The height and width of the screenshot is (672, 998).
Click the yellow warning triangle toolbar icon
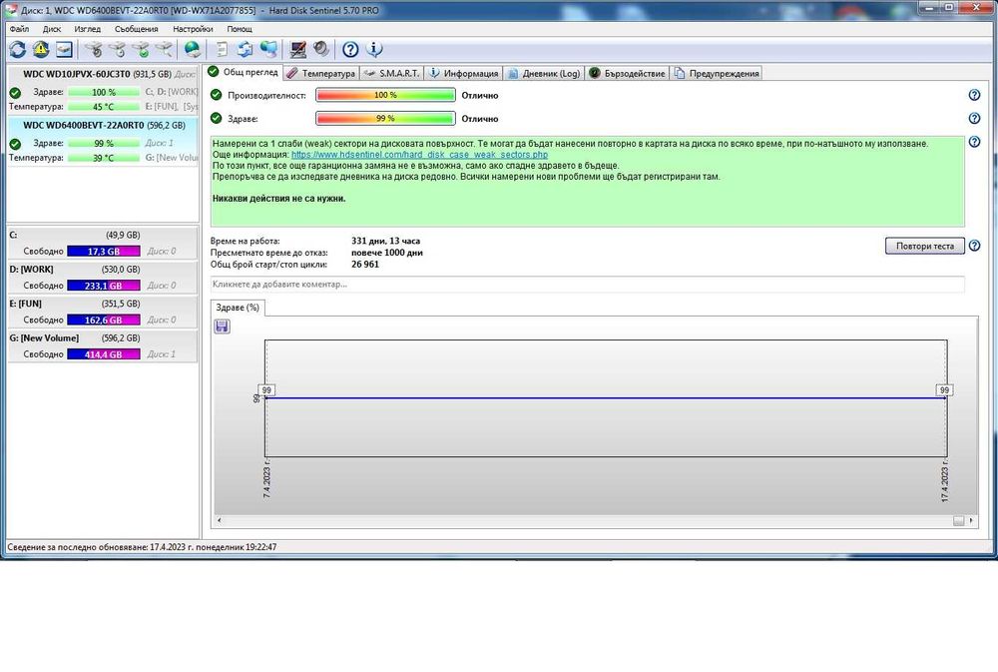(x=41, y=49)
